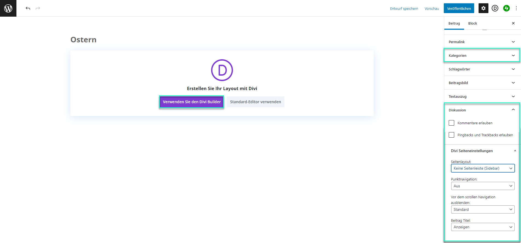Enable Pingbacks und Trackbacks erlauben checkbox
The image size is (521, 243).
[x=451, y=135]
